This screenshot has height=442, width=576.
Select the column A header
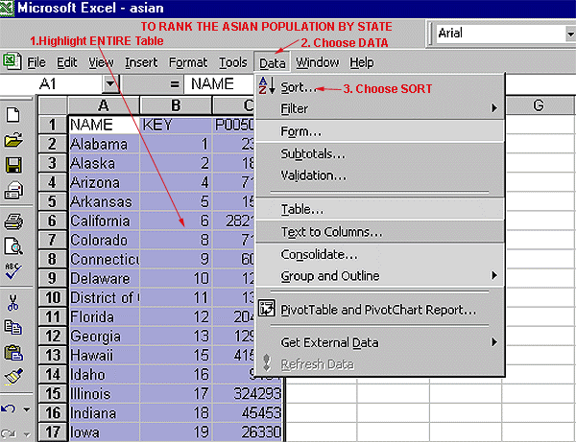103,105
